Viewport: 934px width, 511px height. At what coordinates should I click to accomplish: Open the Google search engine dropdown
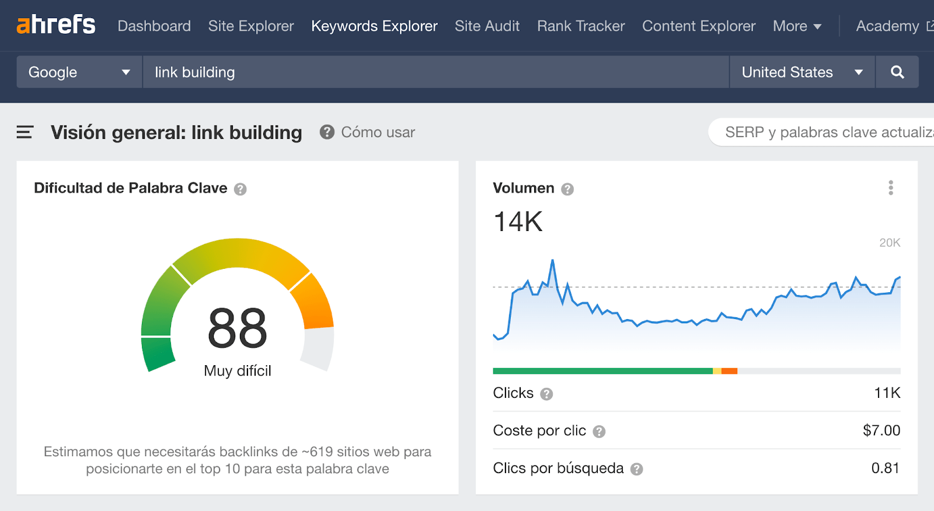tap(79, 72)
